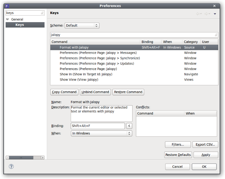
Task: Select the 'Format with Jalopy' command row
Action: [x=134, y=47]
